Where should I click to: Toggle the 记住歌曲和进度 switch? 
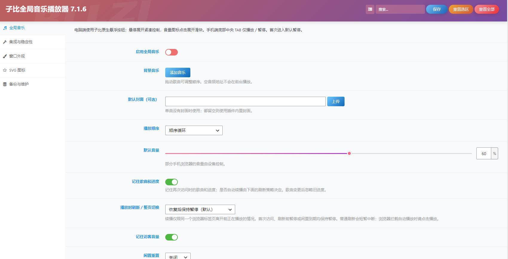coord(172,182)
